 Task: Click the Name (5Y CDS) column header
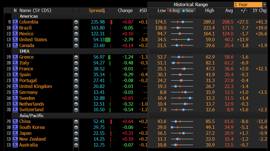click(x=35, y=10)
